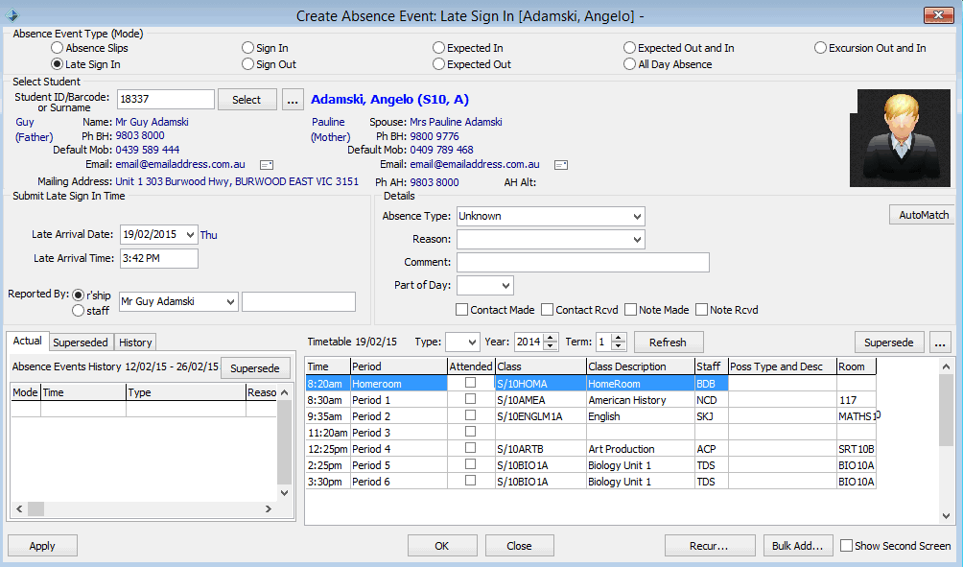Click the Late Arrival Time field

click(x=159, y=259)
